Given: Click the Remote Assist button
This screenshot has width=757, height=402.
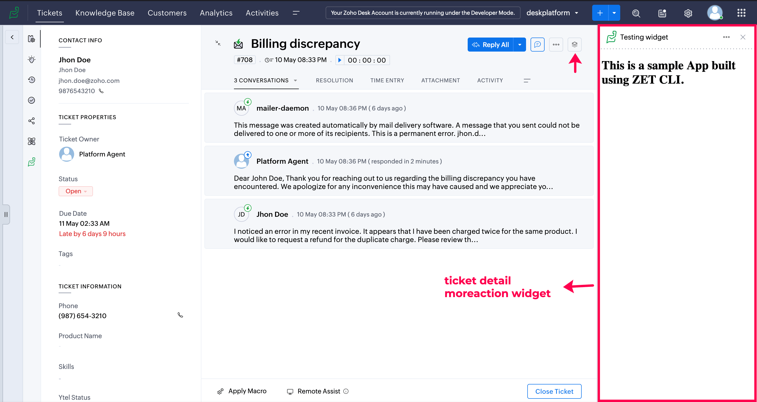Looking at the screenshot, I should 314,391.
